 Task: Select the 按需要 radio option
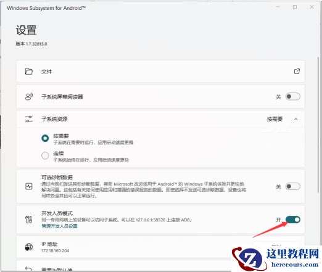point(45,138)
